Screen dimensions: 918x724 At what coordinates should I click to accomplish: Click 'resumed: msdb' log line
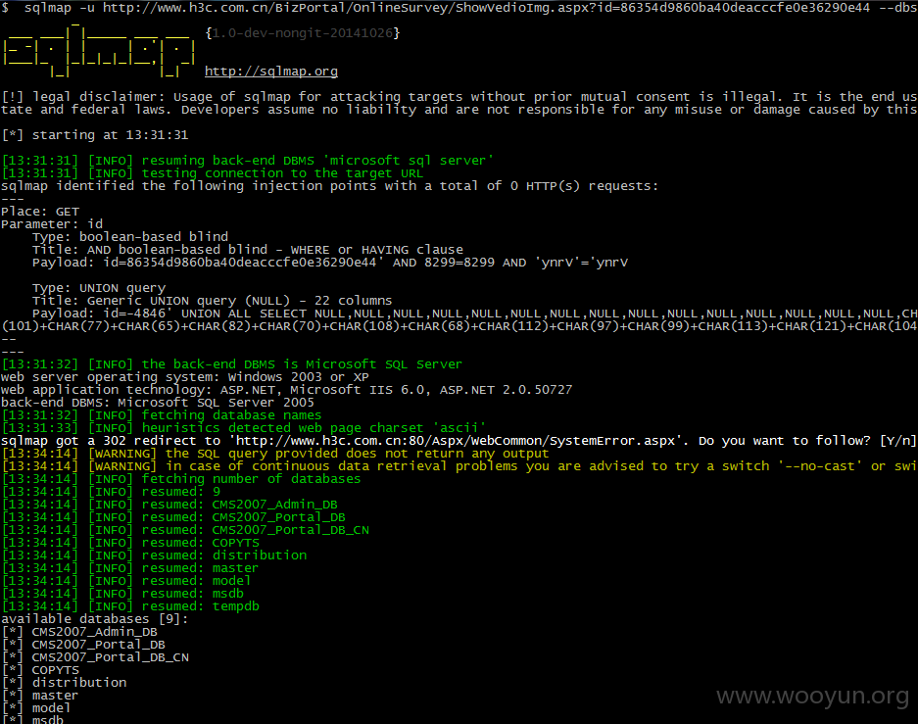click(122, 594)
